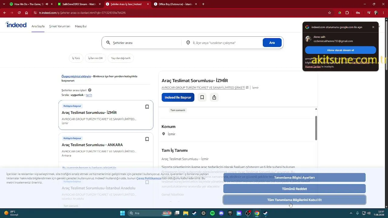Switch to the SalihEmreD3R3 Stream tab
The image size is (388, 218).
coord(79,4)
